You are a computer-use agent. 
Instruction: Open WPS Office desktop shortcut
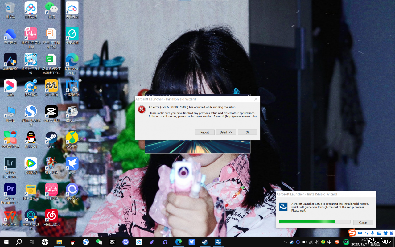tap(10, 217)
